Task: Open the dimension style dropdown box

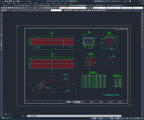Action: click(x=56, y=10)
